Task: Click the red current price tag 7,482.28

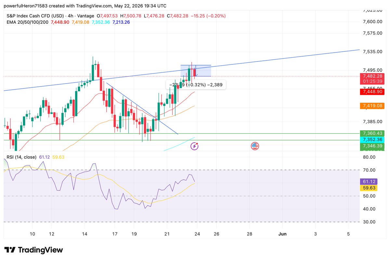Action: 372,76
